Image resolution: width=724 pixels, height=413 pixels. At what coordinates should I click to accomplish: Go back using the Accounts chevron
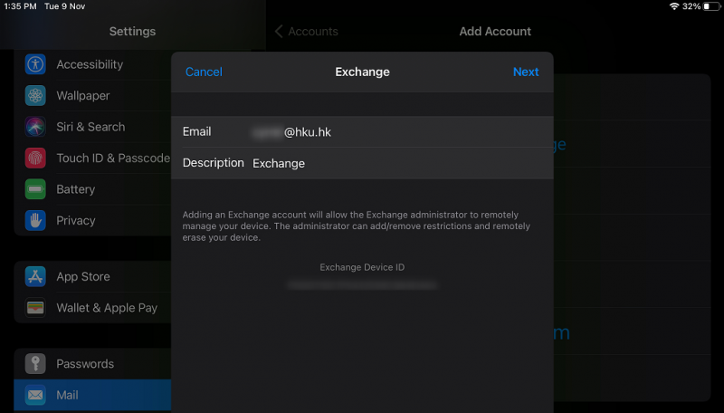pyautogui.click(x=279, y=32)
